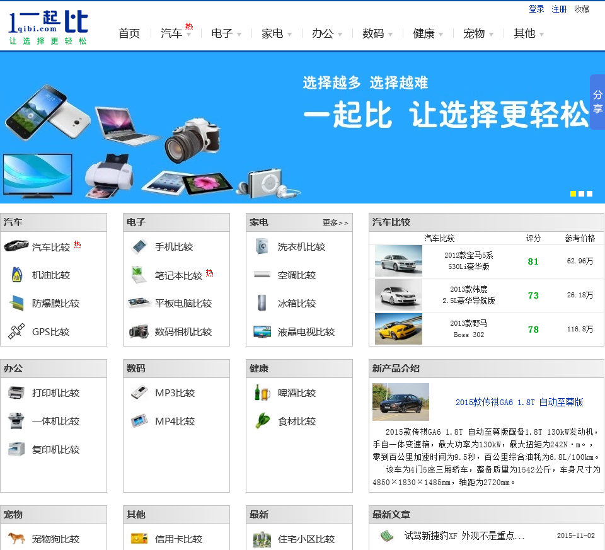This screenshot has width=605, height=550.
Task: Open the 信用卡比较 link
Action: coord(178,539)
